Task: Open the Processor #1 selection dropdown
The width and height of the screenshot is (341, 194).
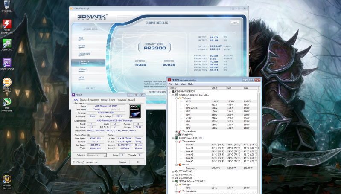Action: 96,155
